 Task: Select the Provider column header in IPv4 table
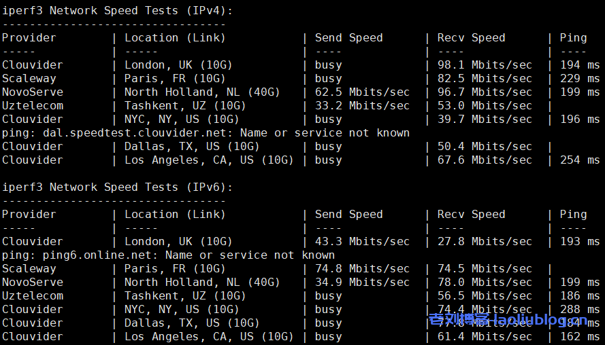coord(29,37)
